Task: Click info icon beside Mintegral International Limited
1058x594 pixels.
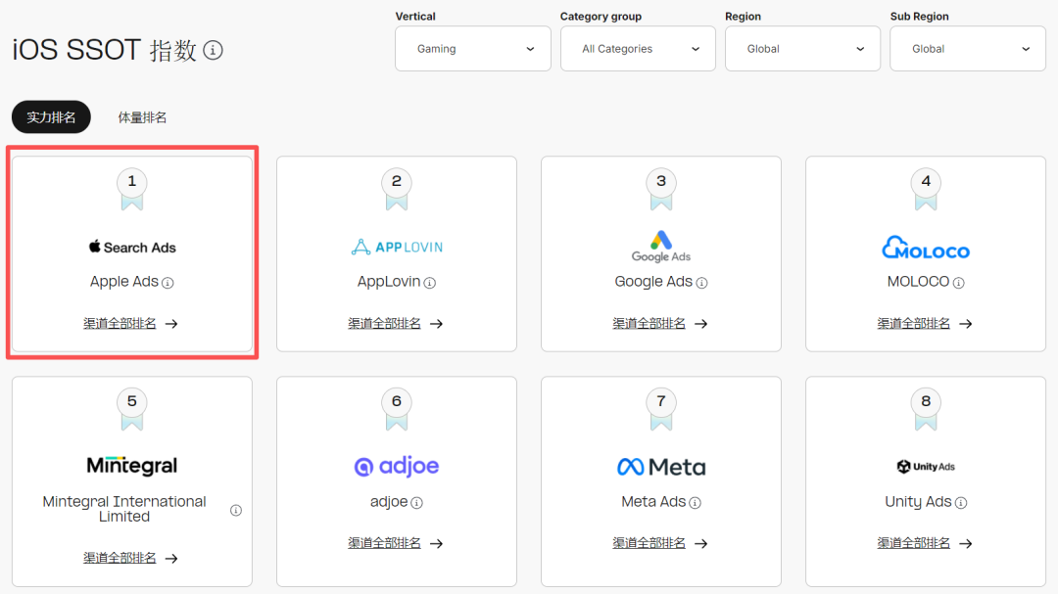Action: coord(235,510)
